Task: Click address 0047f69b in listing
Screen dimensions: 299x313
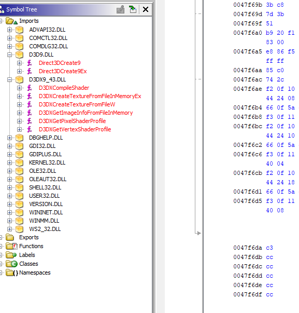Action: (x=248, y=5)
